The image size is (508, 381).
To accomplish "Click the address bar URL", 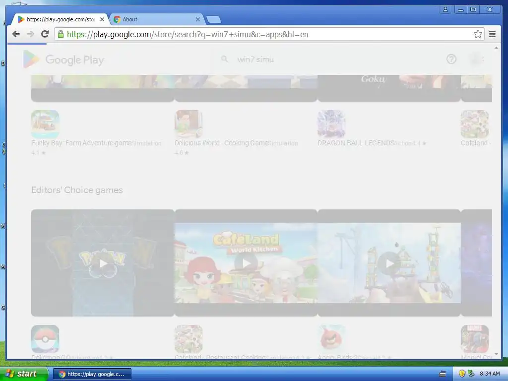I will point(187,34).
